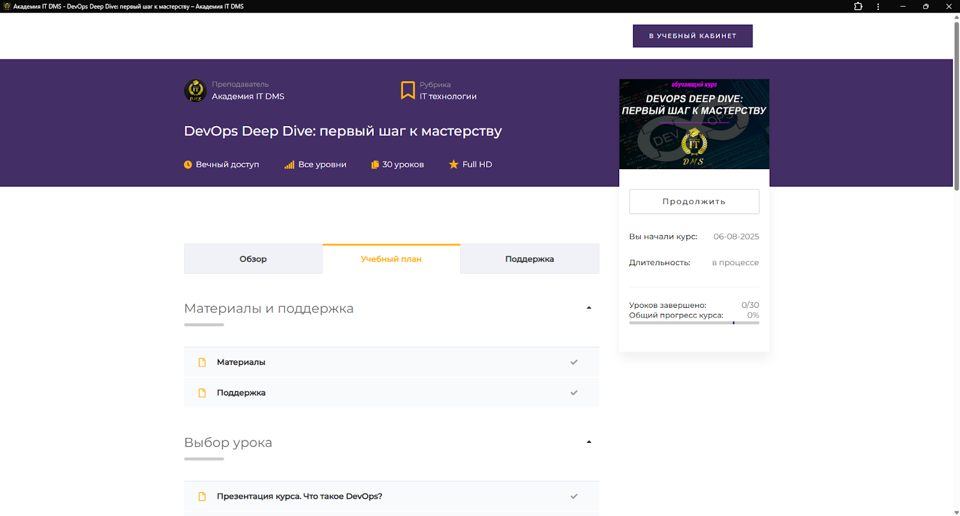Open Презентация курса. Что такое DevOps? lesson
Image resolution: width=960 pixels, height=516 pixels.
(x=391, y=496)
